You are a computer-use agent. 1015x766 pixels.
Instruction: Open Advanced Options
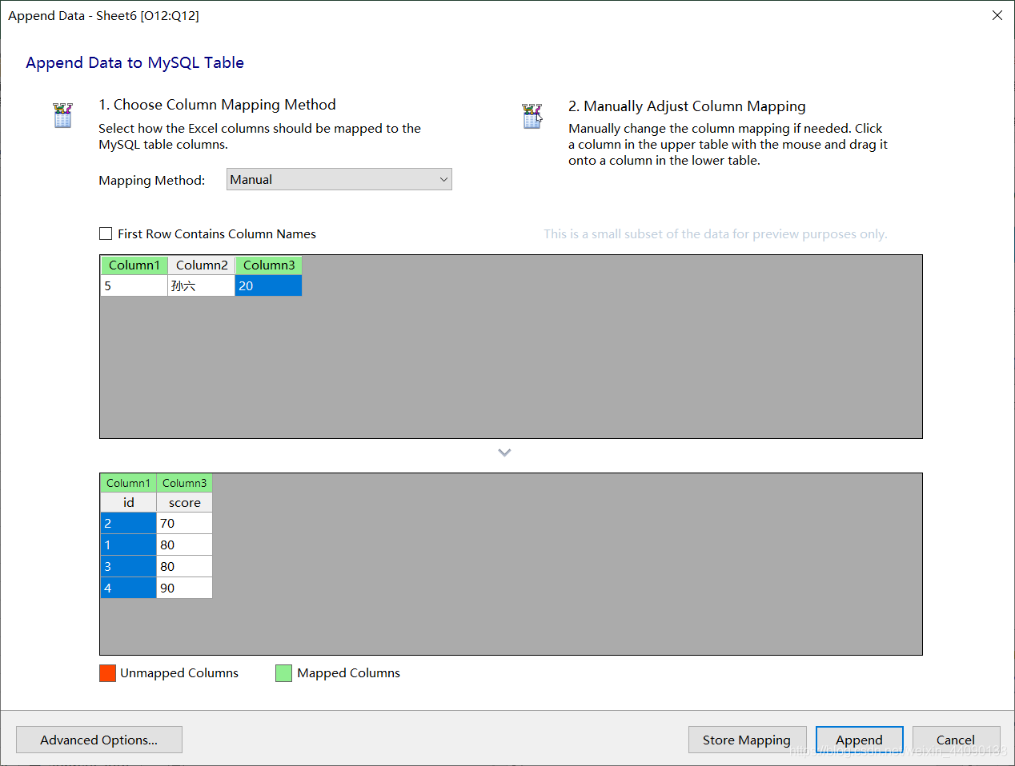click(x=99, y=740)
